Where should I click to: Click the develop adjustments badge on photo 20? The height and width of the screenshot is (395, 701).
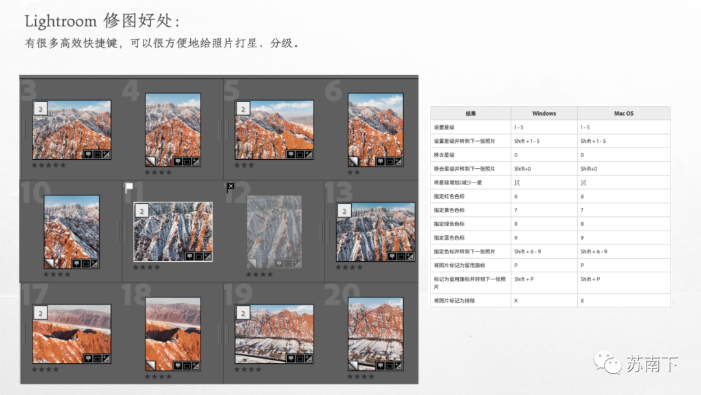pyautogui.click(x=398, y=366)
